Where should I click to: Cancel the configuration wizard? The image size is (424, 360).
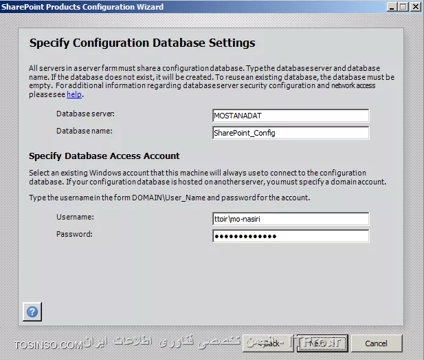377,343
